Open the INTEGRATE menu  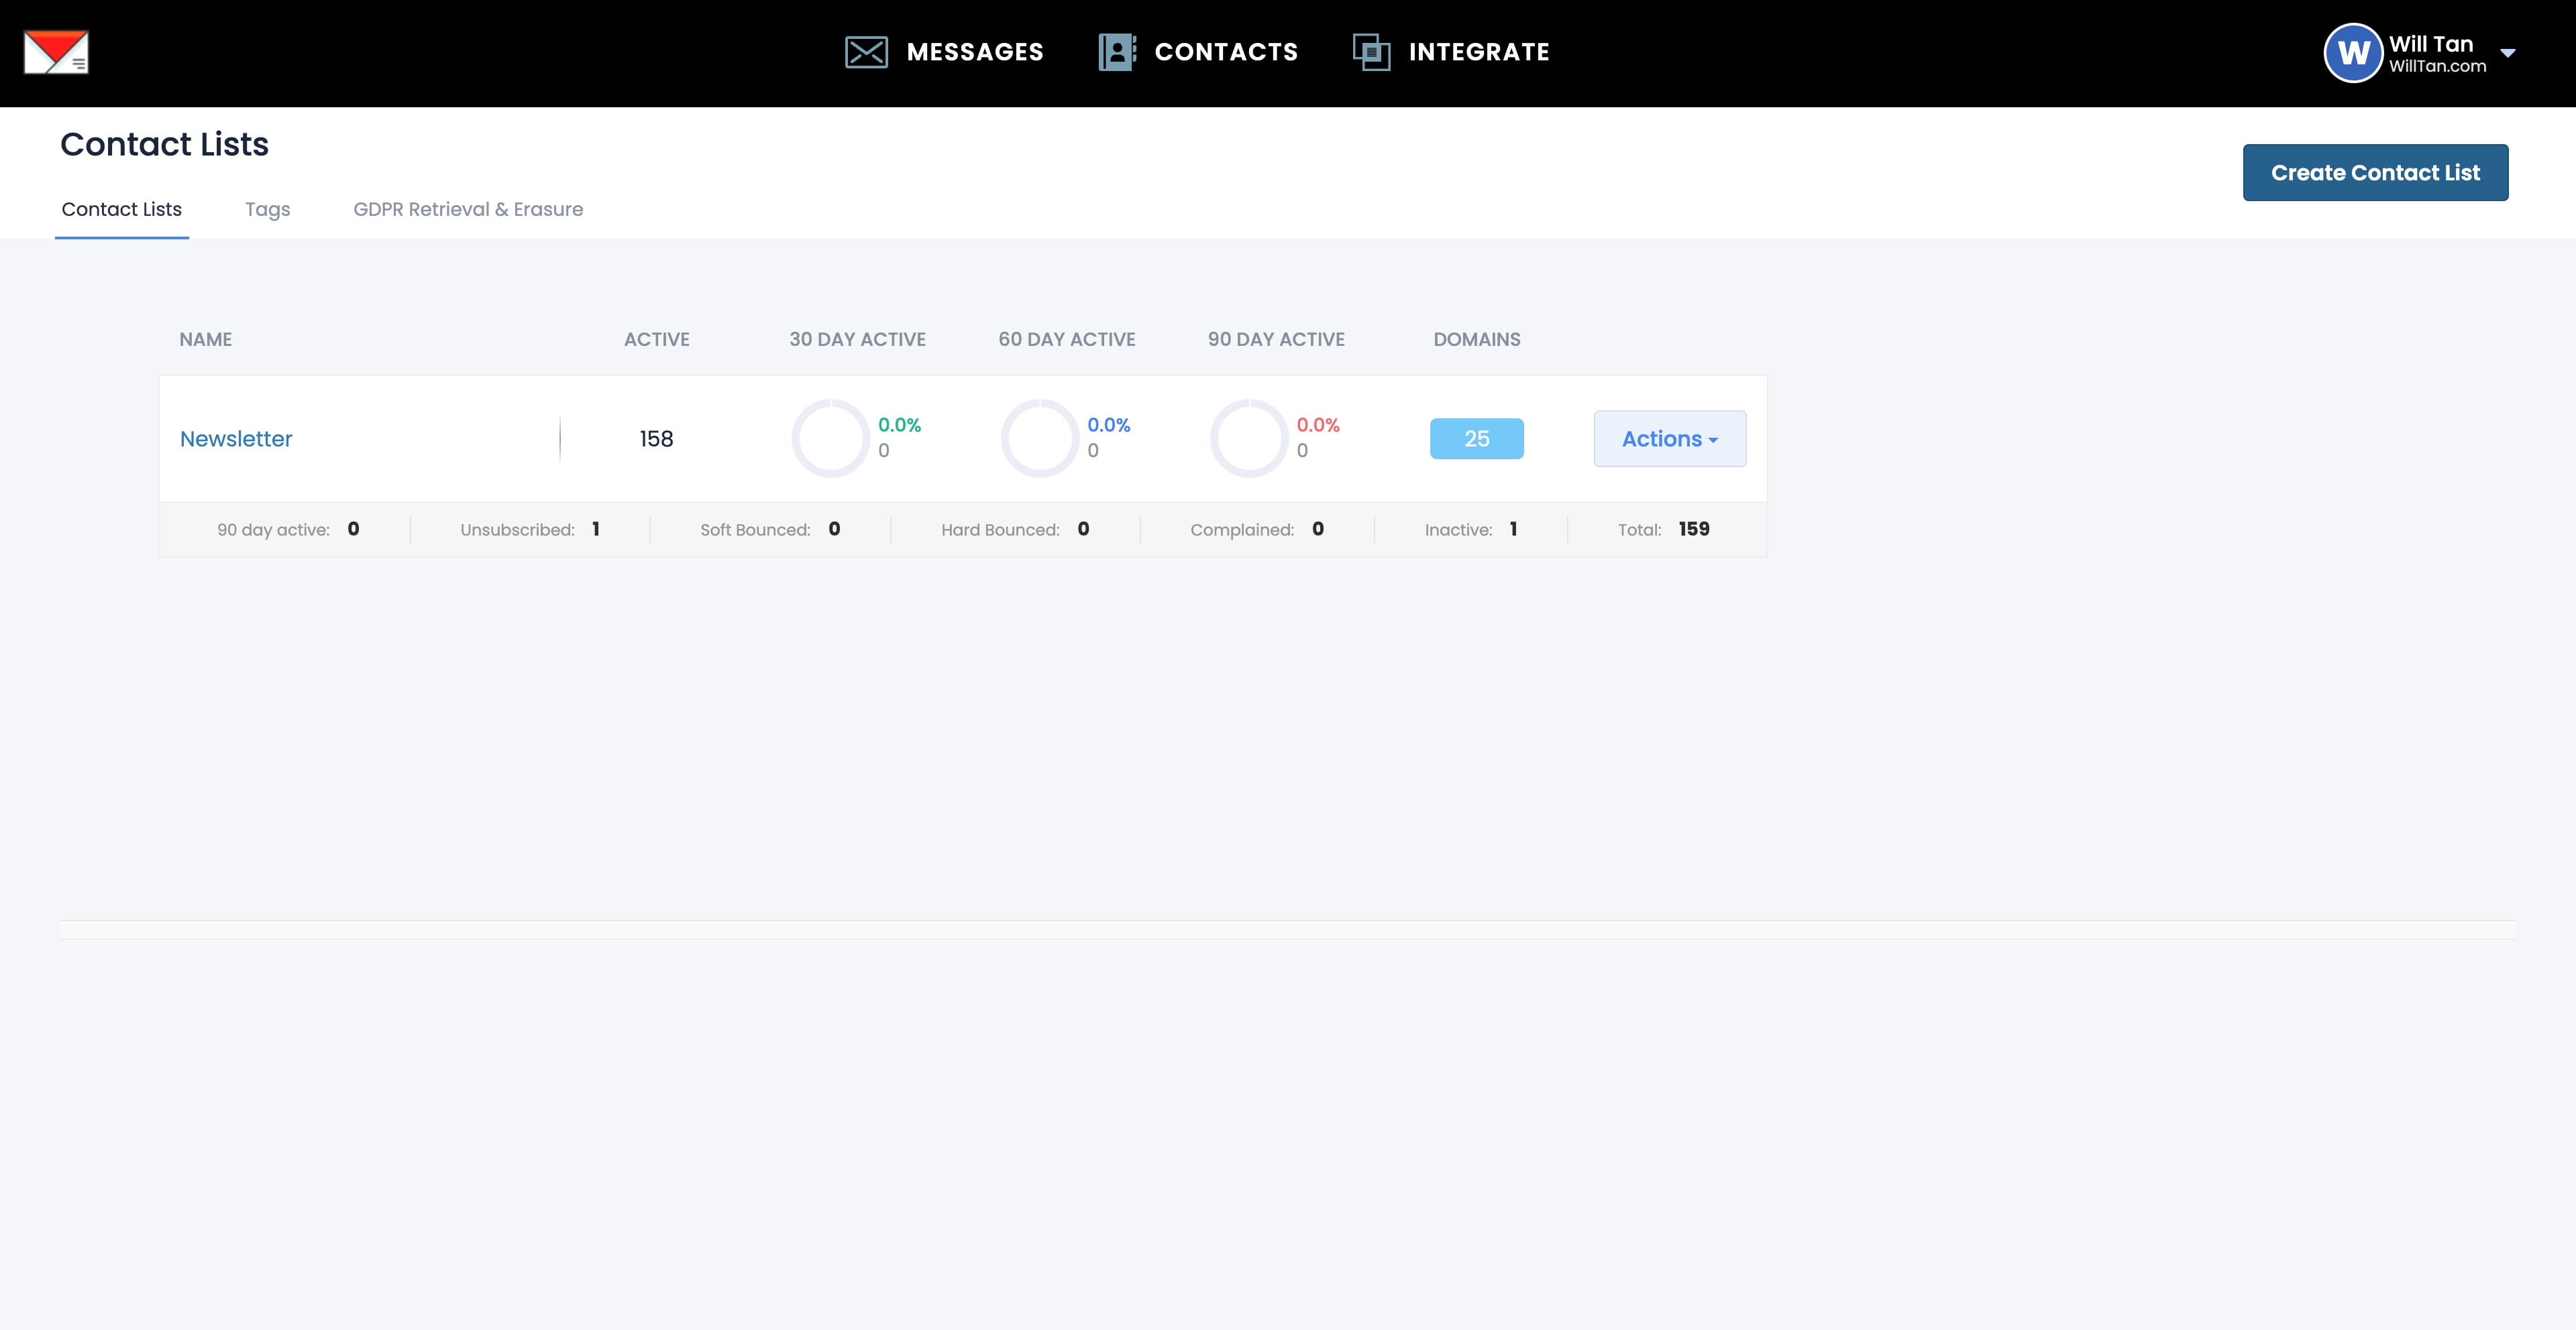pos(1478,52)
